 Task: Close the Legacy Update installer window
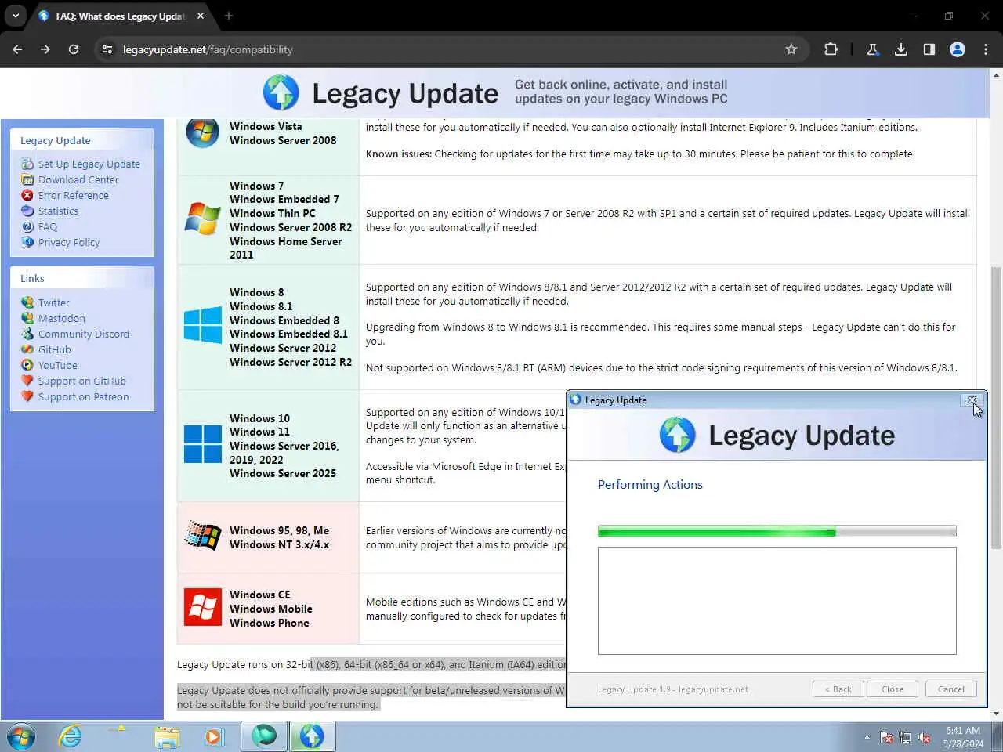pyautogui.click(x=972, y=400)
